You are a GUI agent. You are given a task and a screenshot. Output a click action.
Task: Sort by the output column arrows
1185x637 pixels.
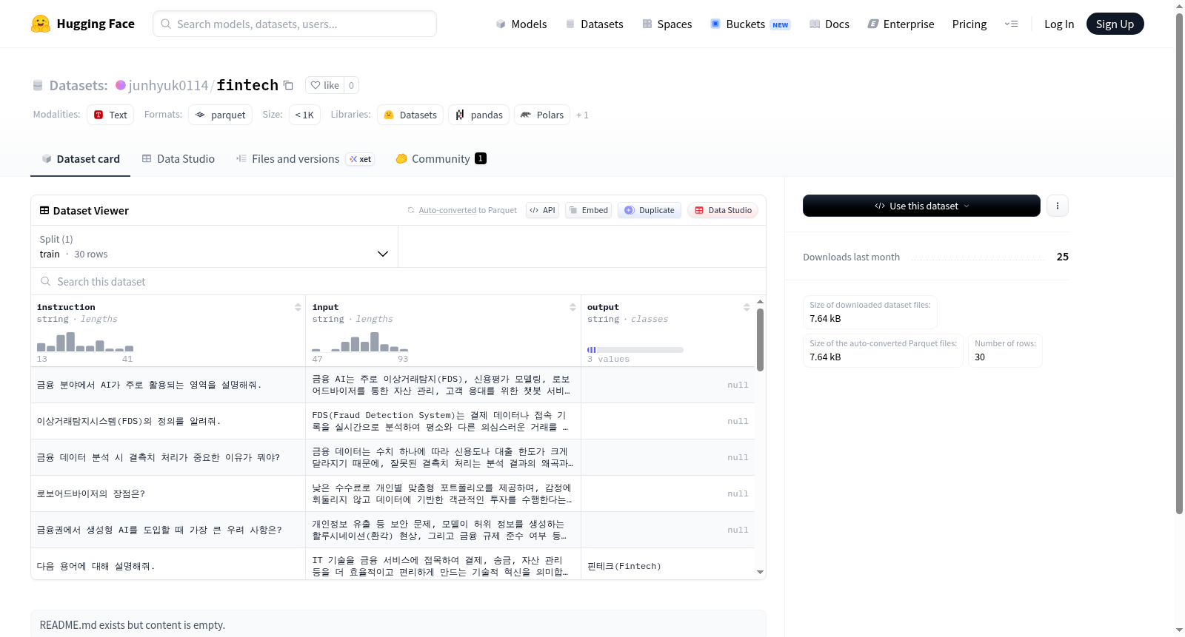[747, 307]
